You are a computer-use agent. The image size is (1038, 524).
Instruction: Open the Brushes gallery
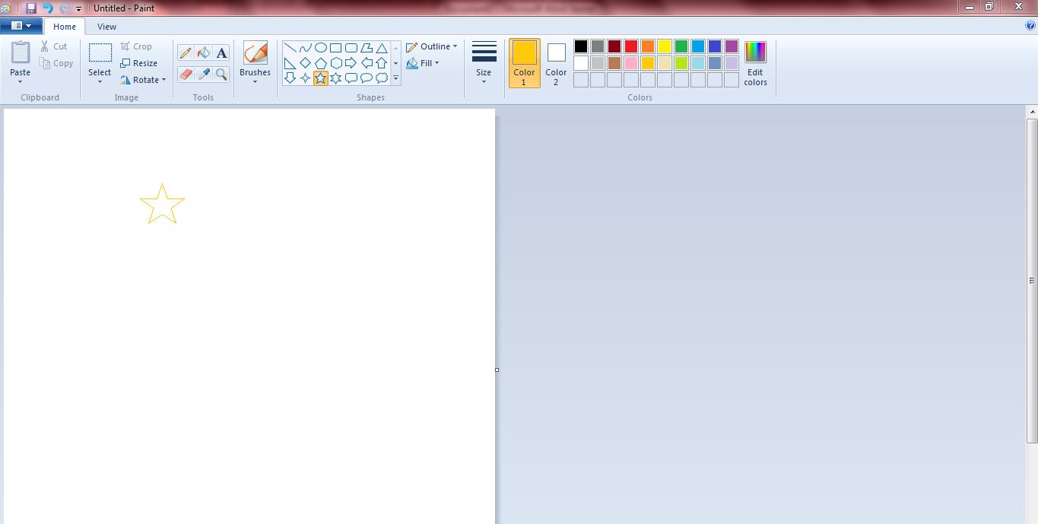(255, 61)
